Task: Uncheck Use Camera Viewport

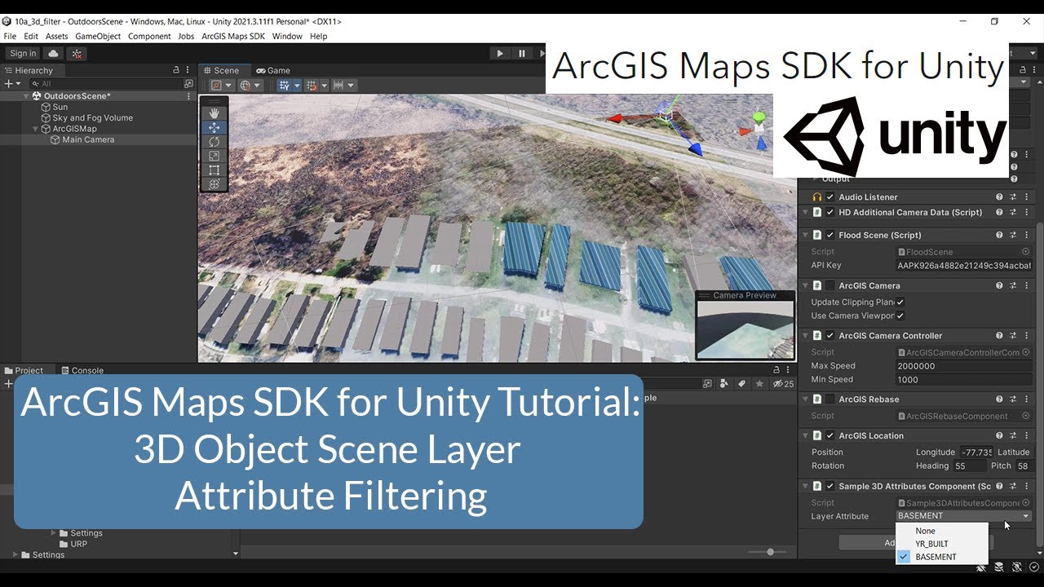Action: 900,316
